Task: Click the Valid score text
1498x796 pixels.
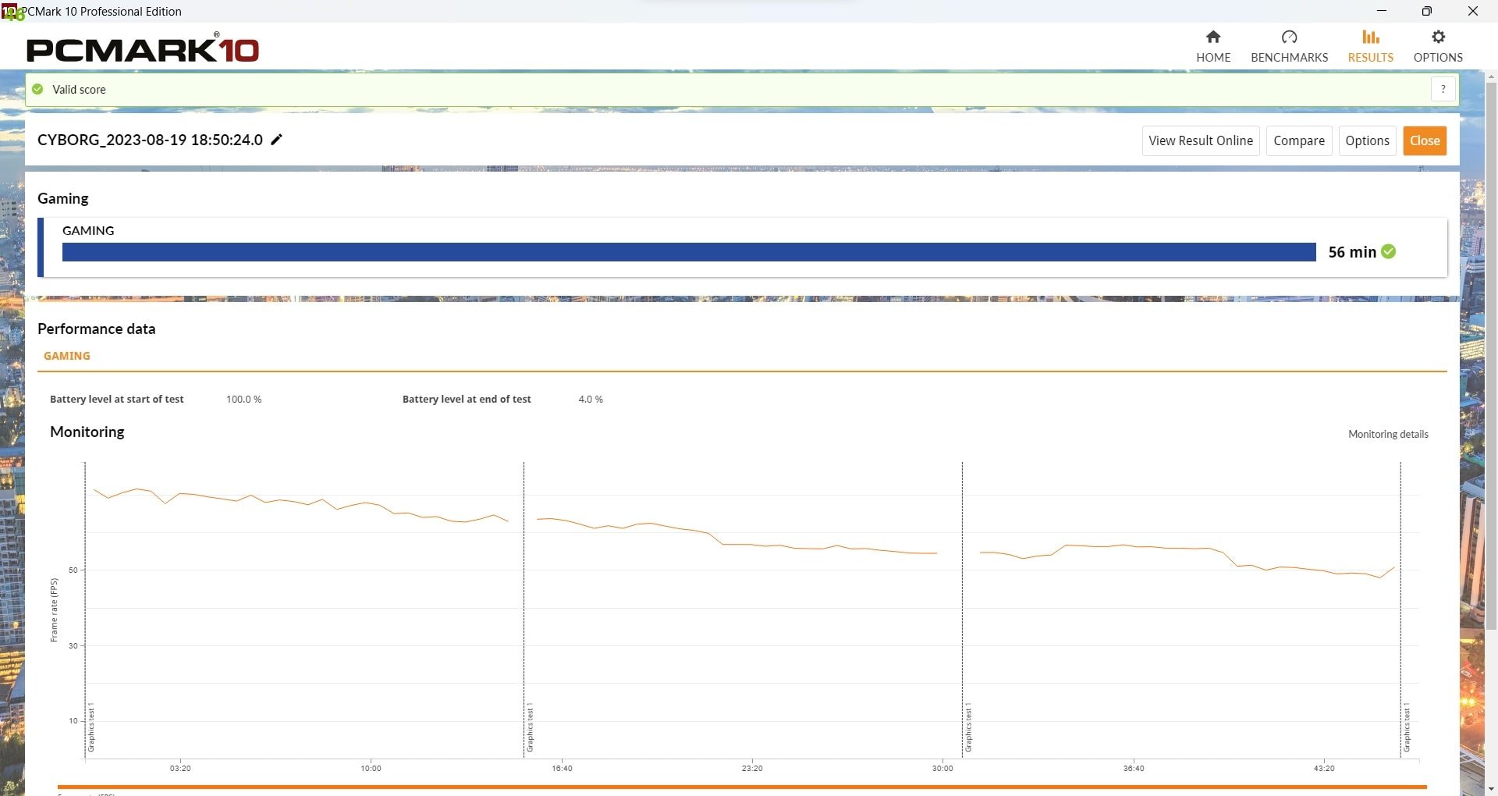Action: (79, 89)
